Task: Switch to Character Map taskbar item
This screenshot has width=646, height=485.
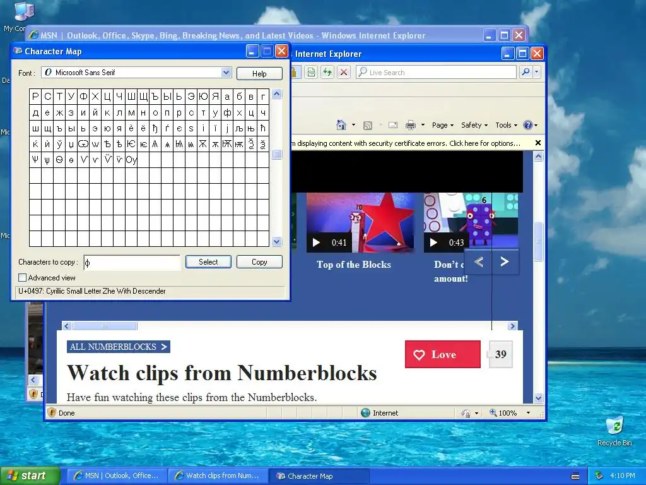Action: click(319, 476)
